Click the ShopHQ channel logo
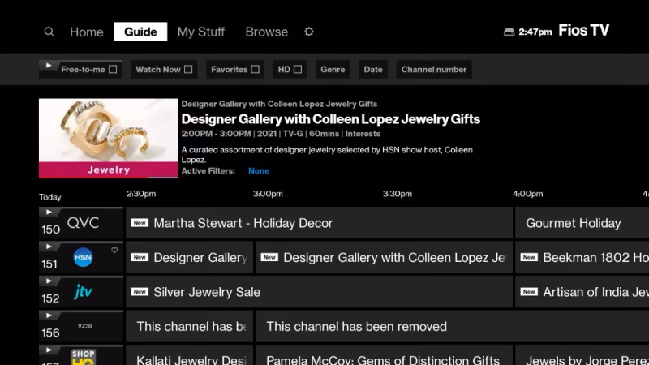This screenshot has height=365, width=649. (x=83, y=356)
